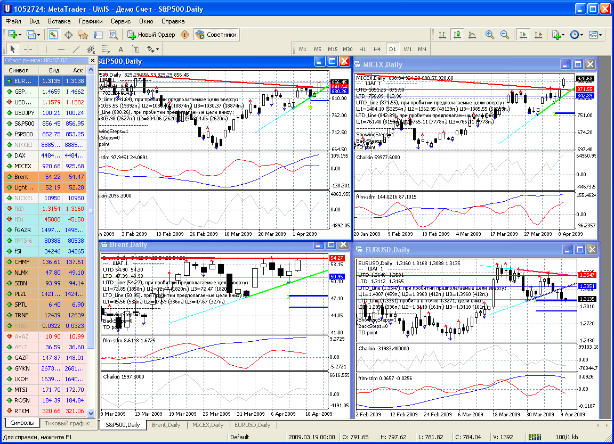Select the Arrows drawing tool
Viewport: 614px width, 444px height.
click(x=150, y=50)
